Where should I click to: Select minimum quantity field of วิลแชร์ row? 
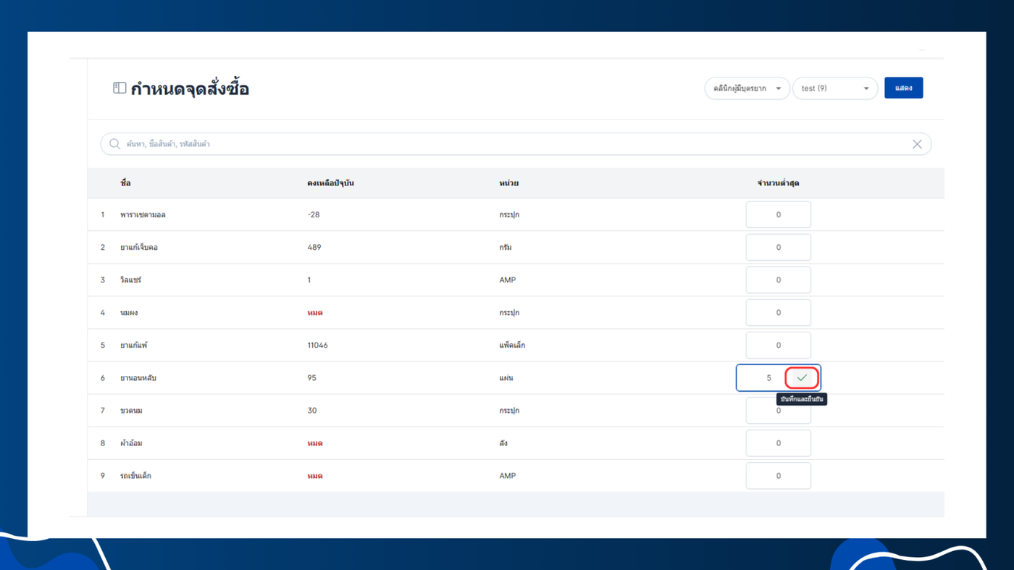[x=779, y=280]
